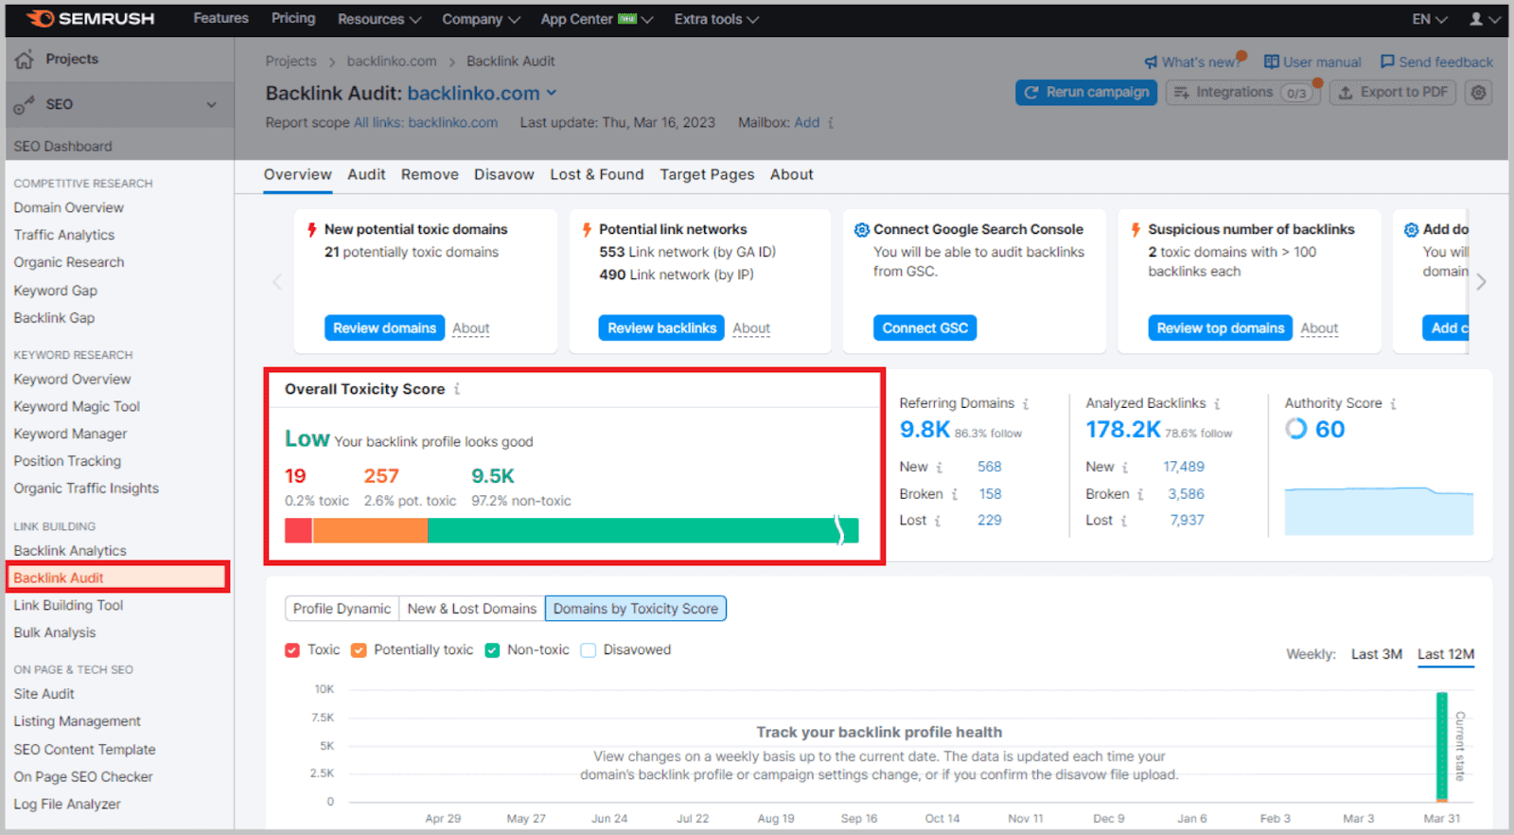Image resolution: width=1514 pixels, height=835 pixels.
Task: Click info icon next to Referring Domains Broken
Action: [955, 494]
